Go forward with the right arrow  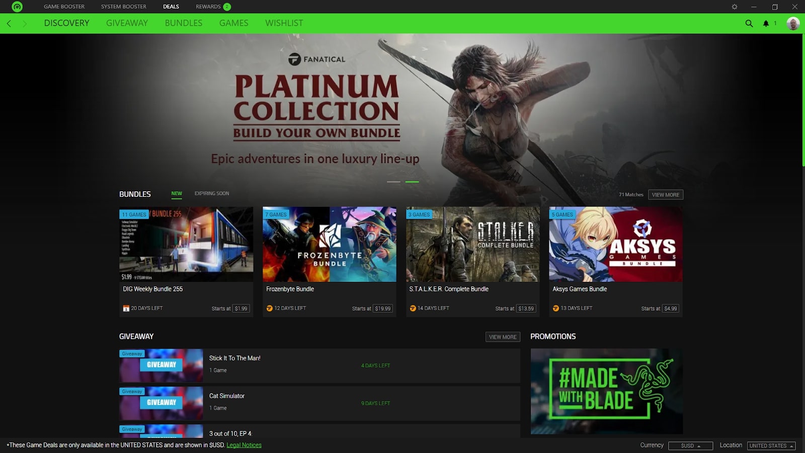coord(24,23)
